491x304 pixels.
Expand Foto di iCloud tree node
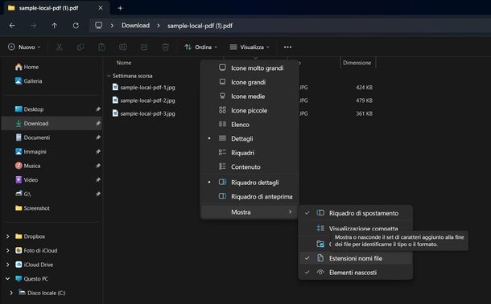click(7, 251)
